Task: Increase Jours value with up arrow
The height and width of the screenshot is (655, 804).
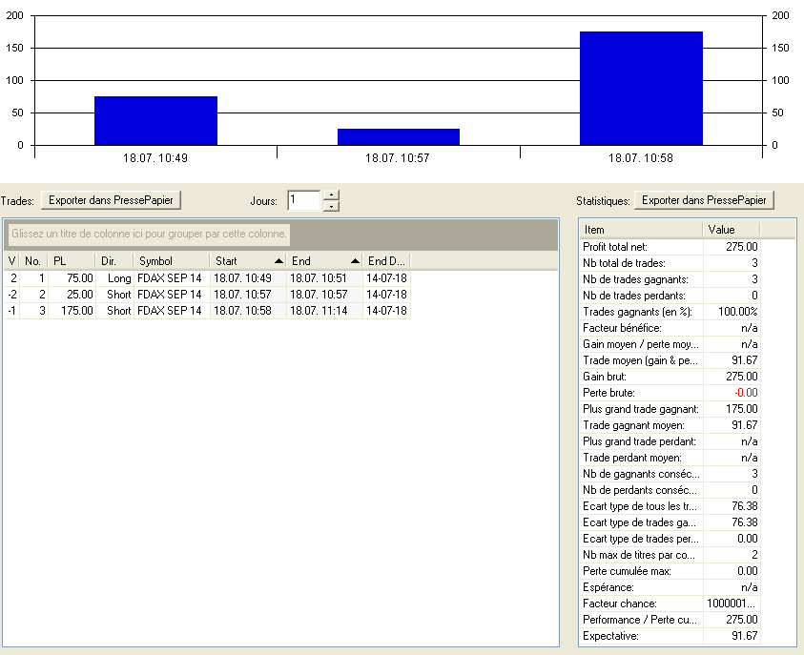Action: click(331, 195)
